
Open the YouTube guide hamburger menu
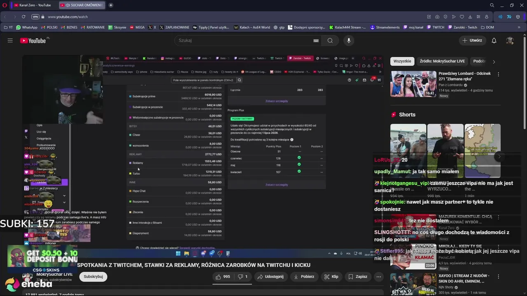tap(10, 40)
